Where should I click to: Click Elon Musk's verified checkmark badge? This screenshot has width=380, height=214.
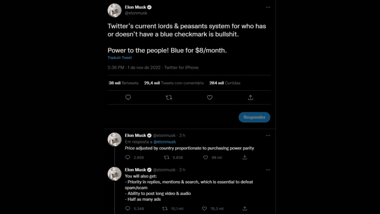point(150,7)
